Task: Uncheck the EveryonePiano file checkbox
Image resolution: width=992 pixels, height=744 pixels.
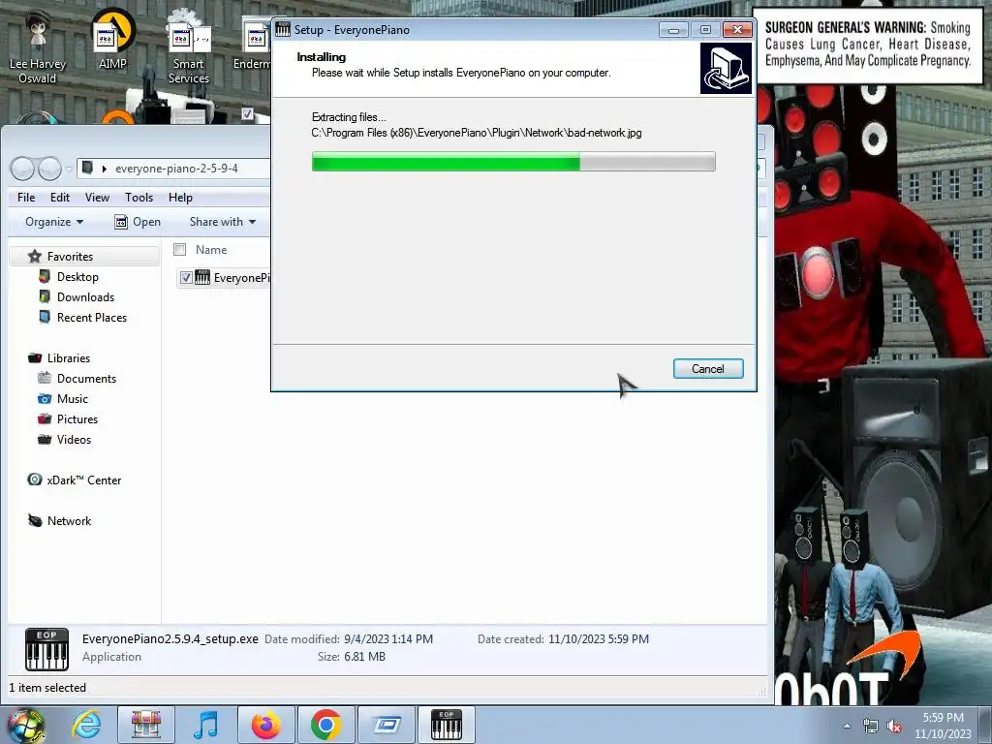Action: tap(186, 278)
